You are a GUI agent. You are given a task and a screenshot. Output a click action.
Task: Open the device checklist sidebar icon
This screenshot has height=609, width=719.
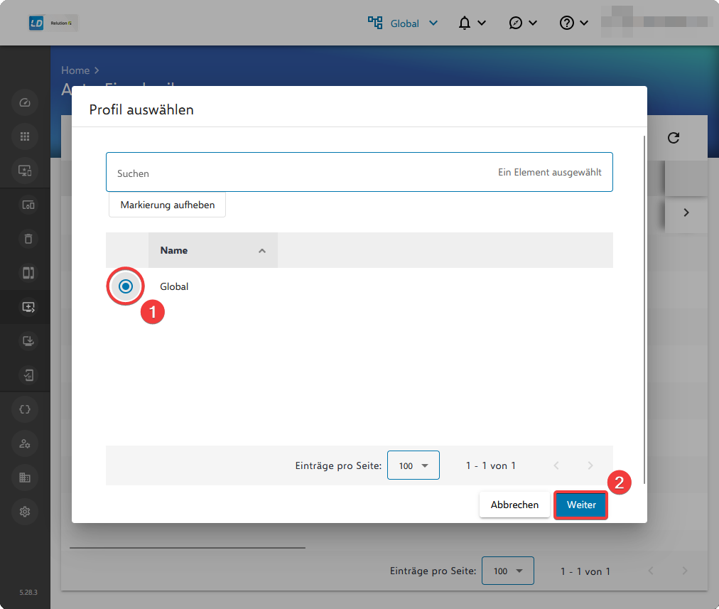pos(28,375)
